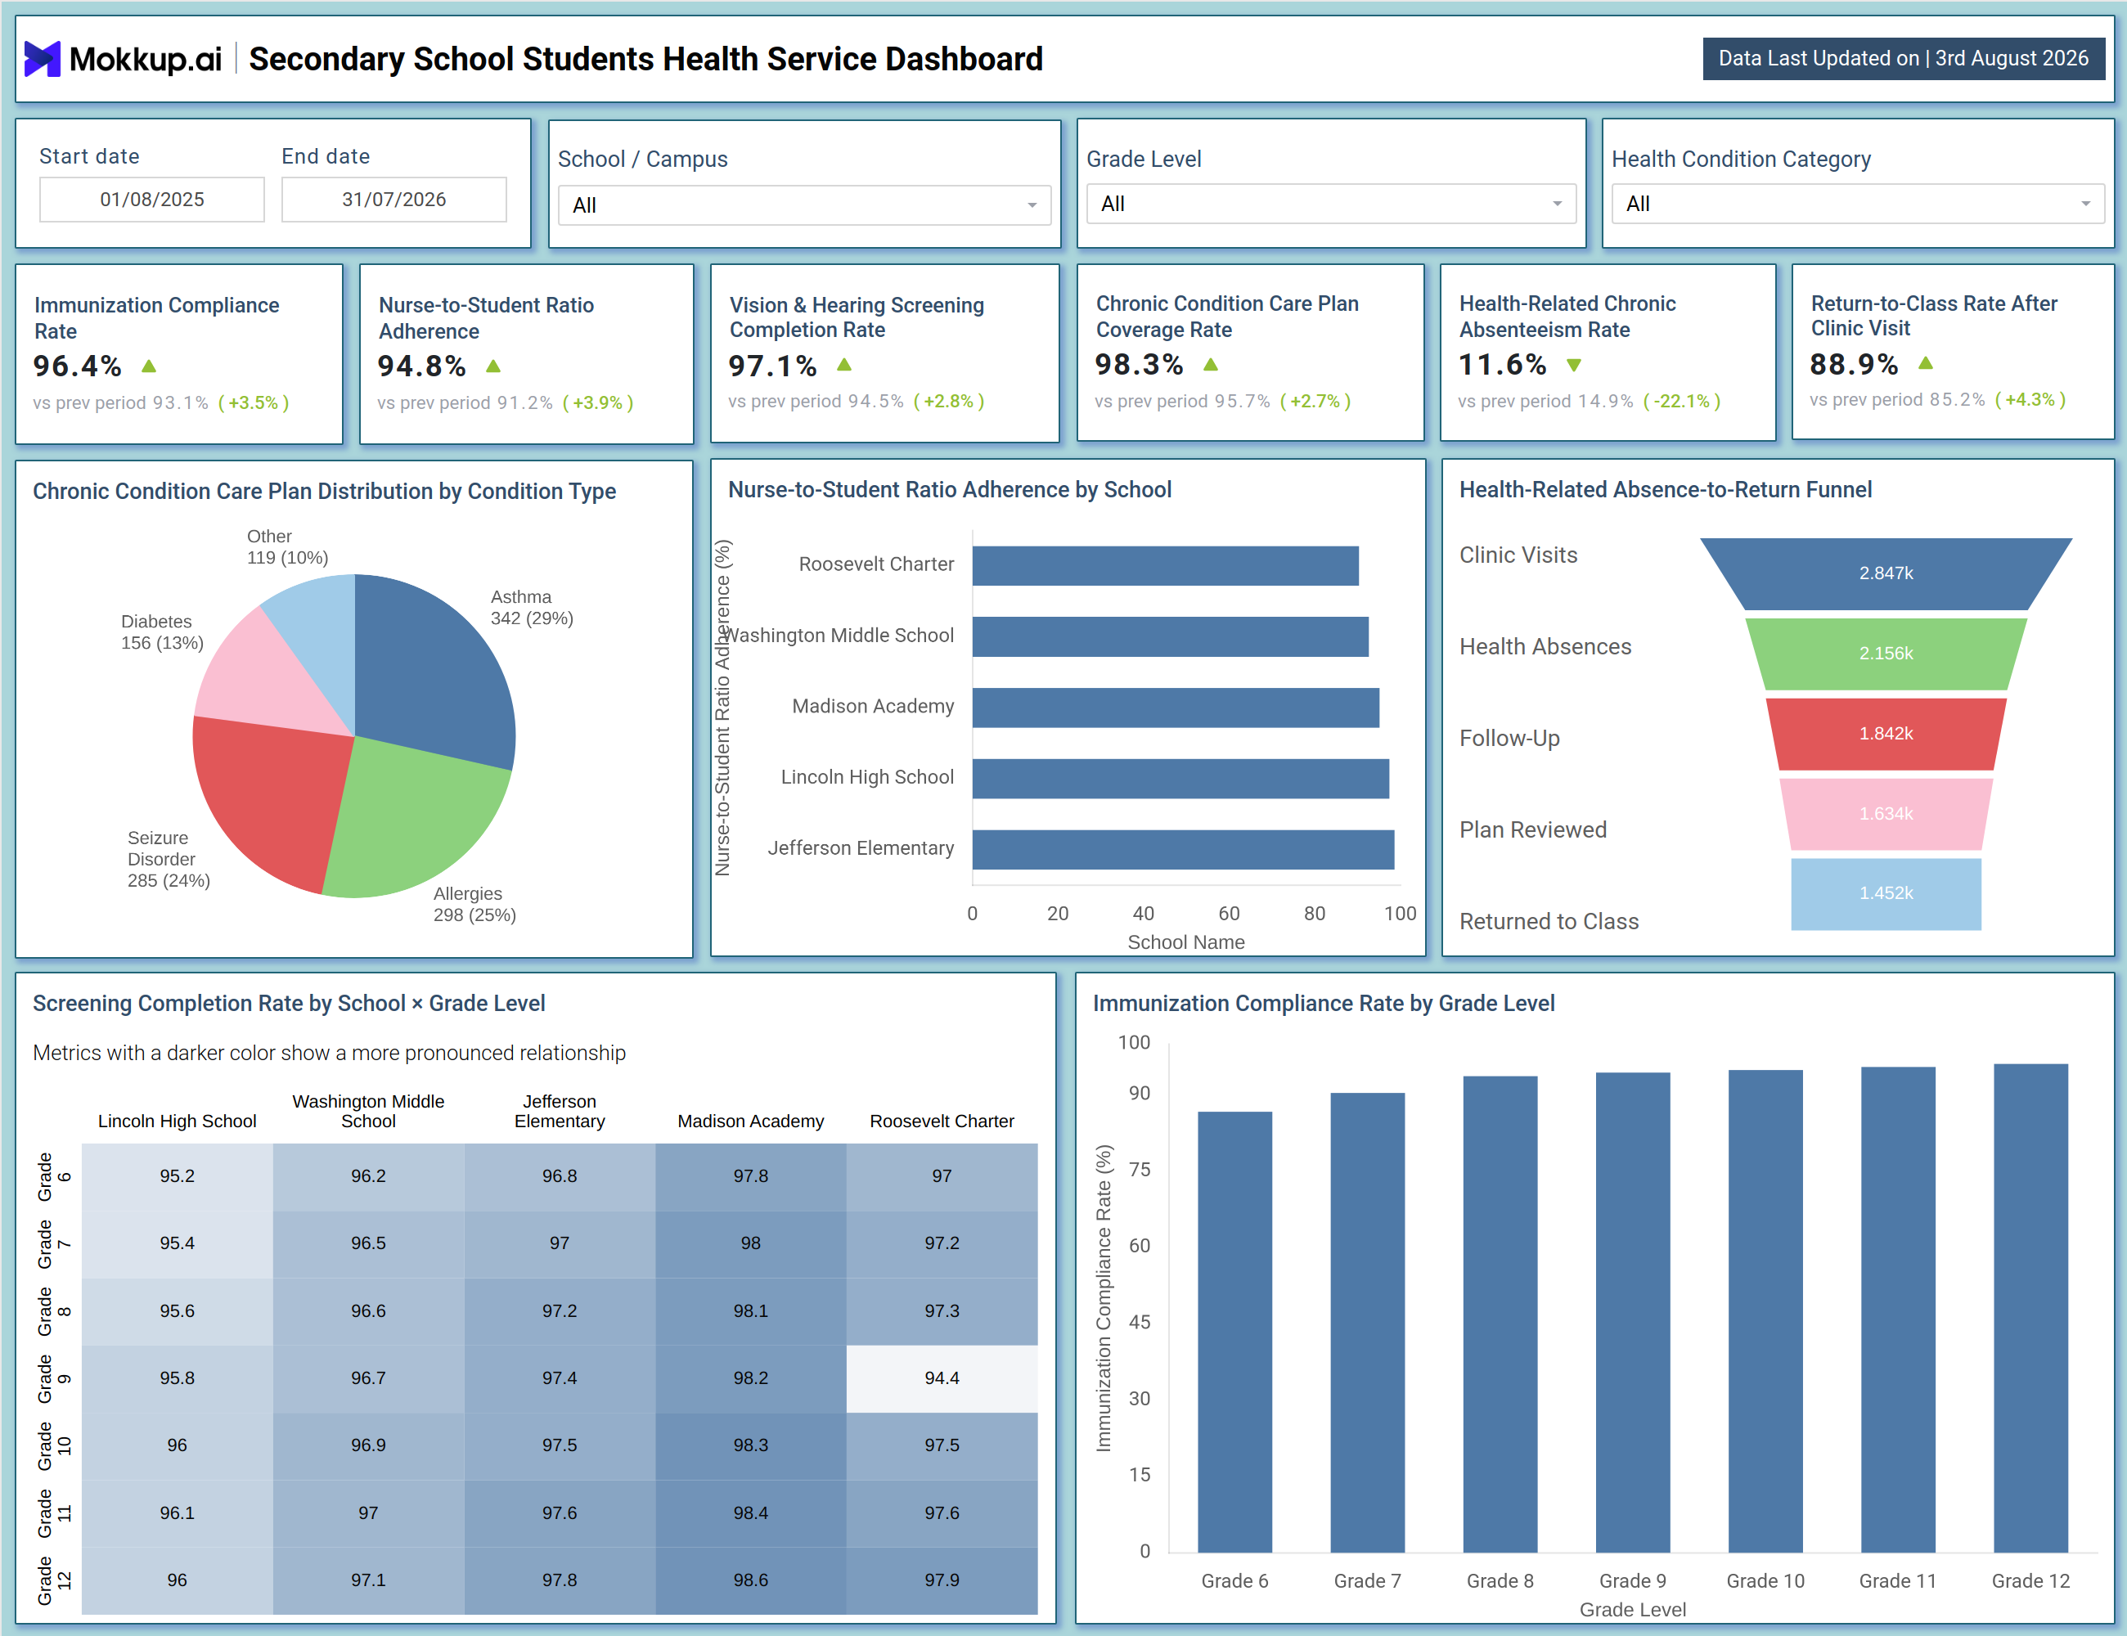
Task: Click the heatmap cell with value 98.4
Action: coord(751,1513)
